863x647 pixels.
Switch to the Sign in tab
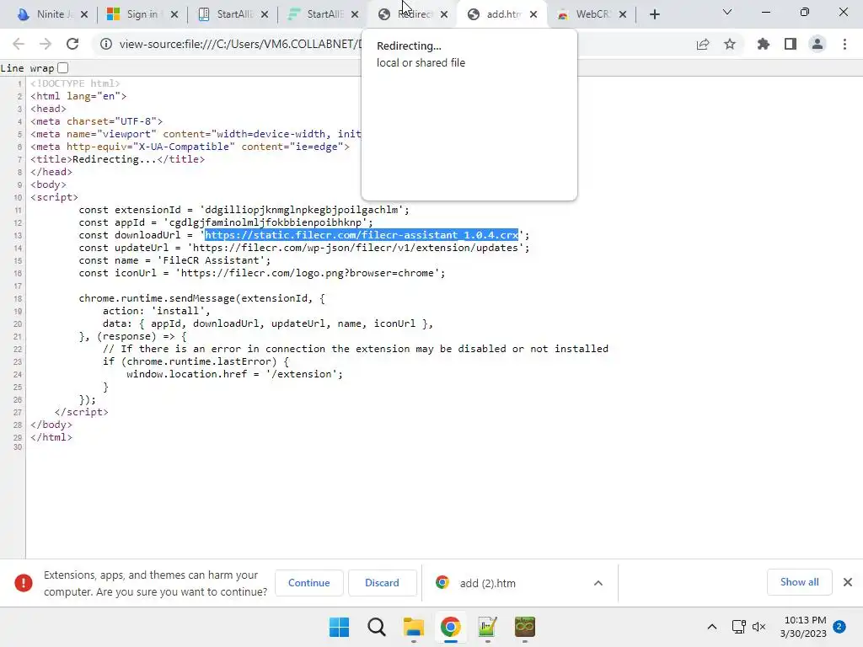[142, 14]
